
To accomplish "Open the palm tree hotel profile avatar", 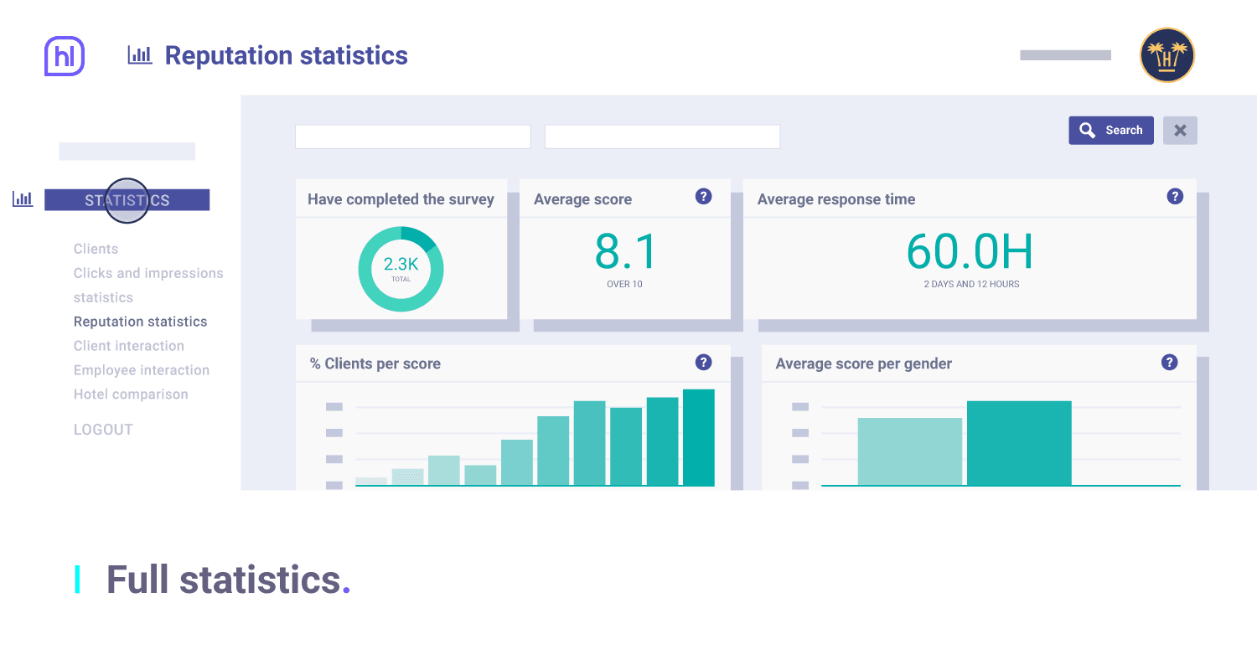I will click(1166, 55).
